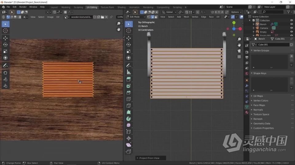295x165 pixels.
Task: Select the 2D Cursor tool in UV editor
Action: pyautogui.click(x=5, y=31)
